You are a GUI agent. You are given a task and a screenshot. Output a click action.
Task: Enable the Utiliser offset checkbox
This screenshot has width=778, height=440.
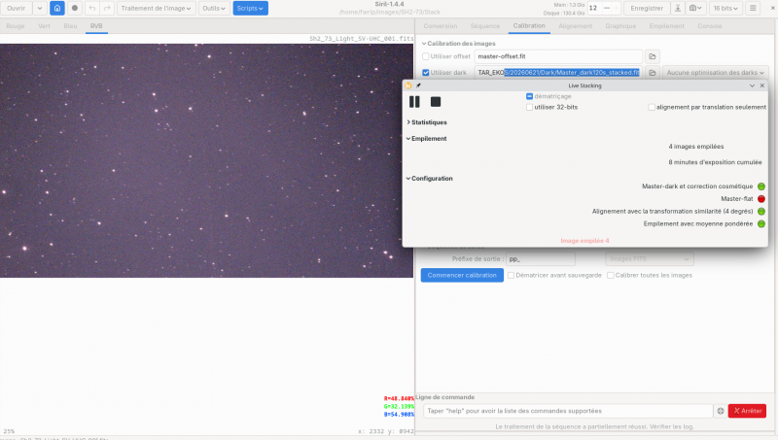[426, 56]
